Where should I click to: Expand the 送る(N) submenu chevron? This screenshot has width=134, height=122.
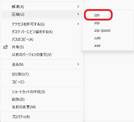point(78,64)
